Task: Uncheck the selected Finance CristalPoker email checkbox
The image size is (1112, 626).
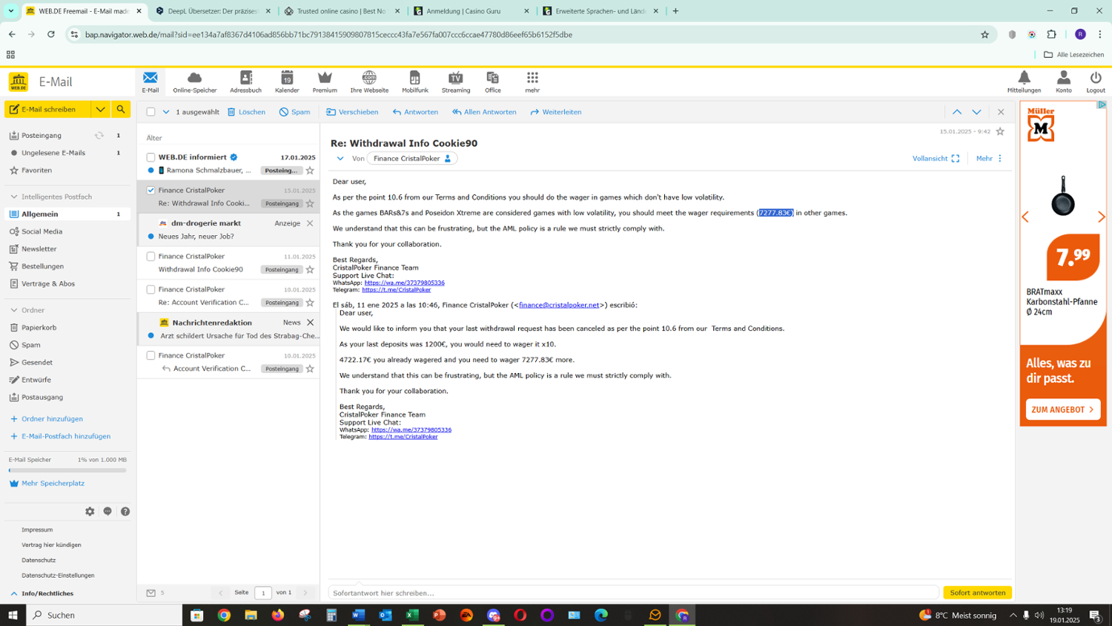Action: click(x=150, y=191)
